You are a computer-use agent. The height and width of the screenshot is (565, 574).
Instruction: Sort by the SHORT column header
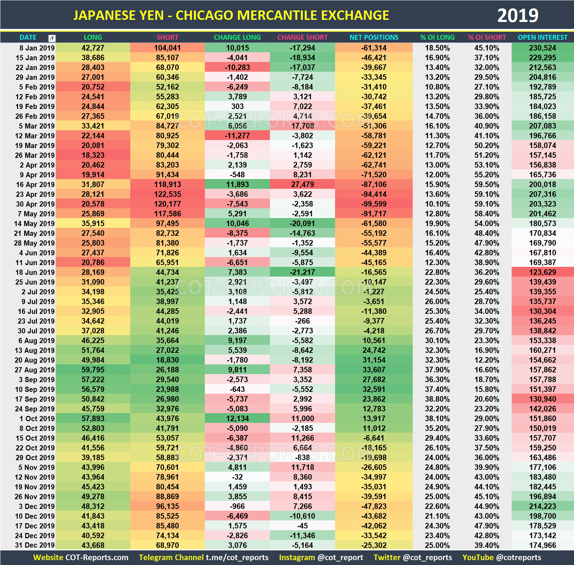pos(167,37)
